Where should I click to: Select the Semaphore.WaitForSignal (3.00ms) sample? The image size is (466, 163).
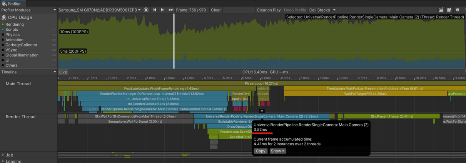pyautogui.click(x=135, y=121)
